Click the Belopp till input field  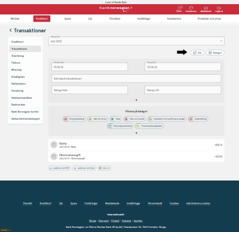point(183,90)
